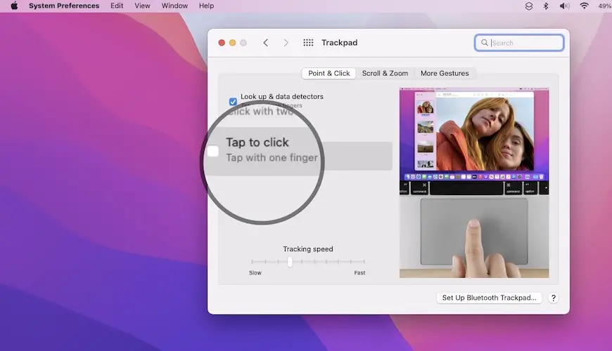This screenshot has height=351, width=612.
Task: Select the Point & Click tab
Action: (329, 73)
